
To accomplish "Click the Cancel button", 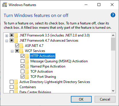I will tap(105, 99).
